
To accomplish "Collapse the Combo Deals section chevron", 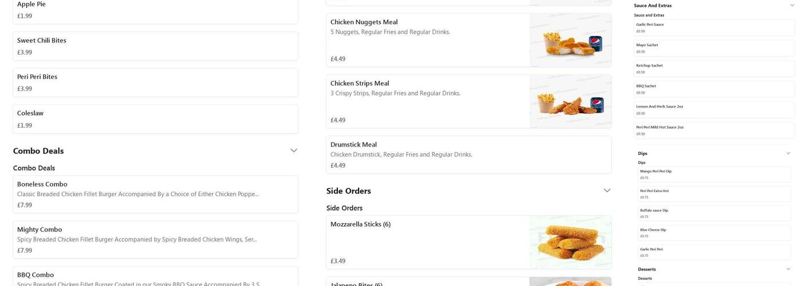I will click(293, 150).
